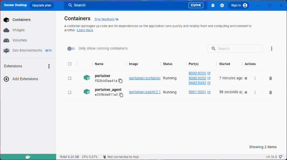The width and height of the screenshot is (287, 160).
Task: Open Dev Environments section
Action: [27, 51]
